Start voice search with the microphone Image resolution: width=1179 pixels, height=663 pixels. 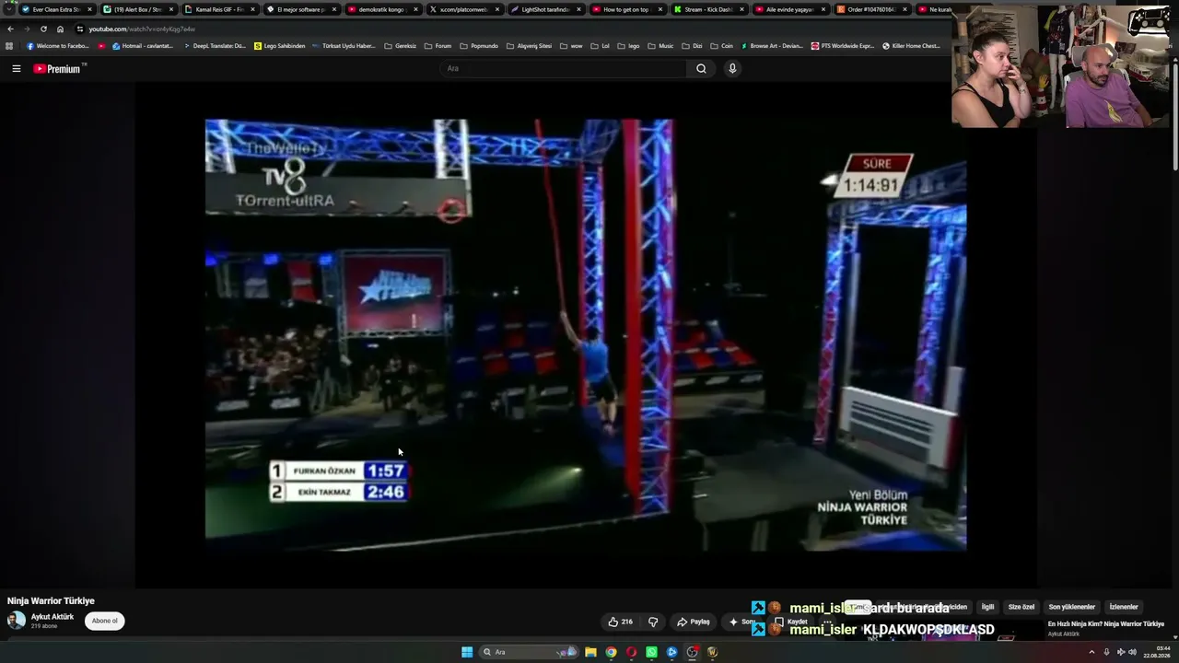(x=732, y=68)
